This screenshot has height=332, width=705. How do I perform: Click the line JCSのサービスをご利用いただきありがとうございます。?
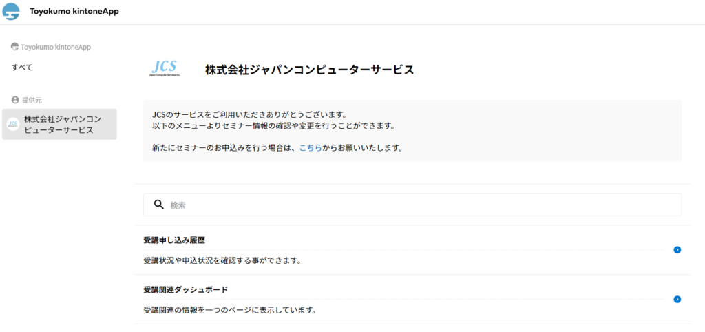(x=249, y=115)
